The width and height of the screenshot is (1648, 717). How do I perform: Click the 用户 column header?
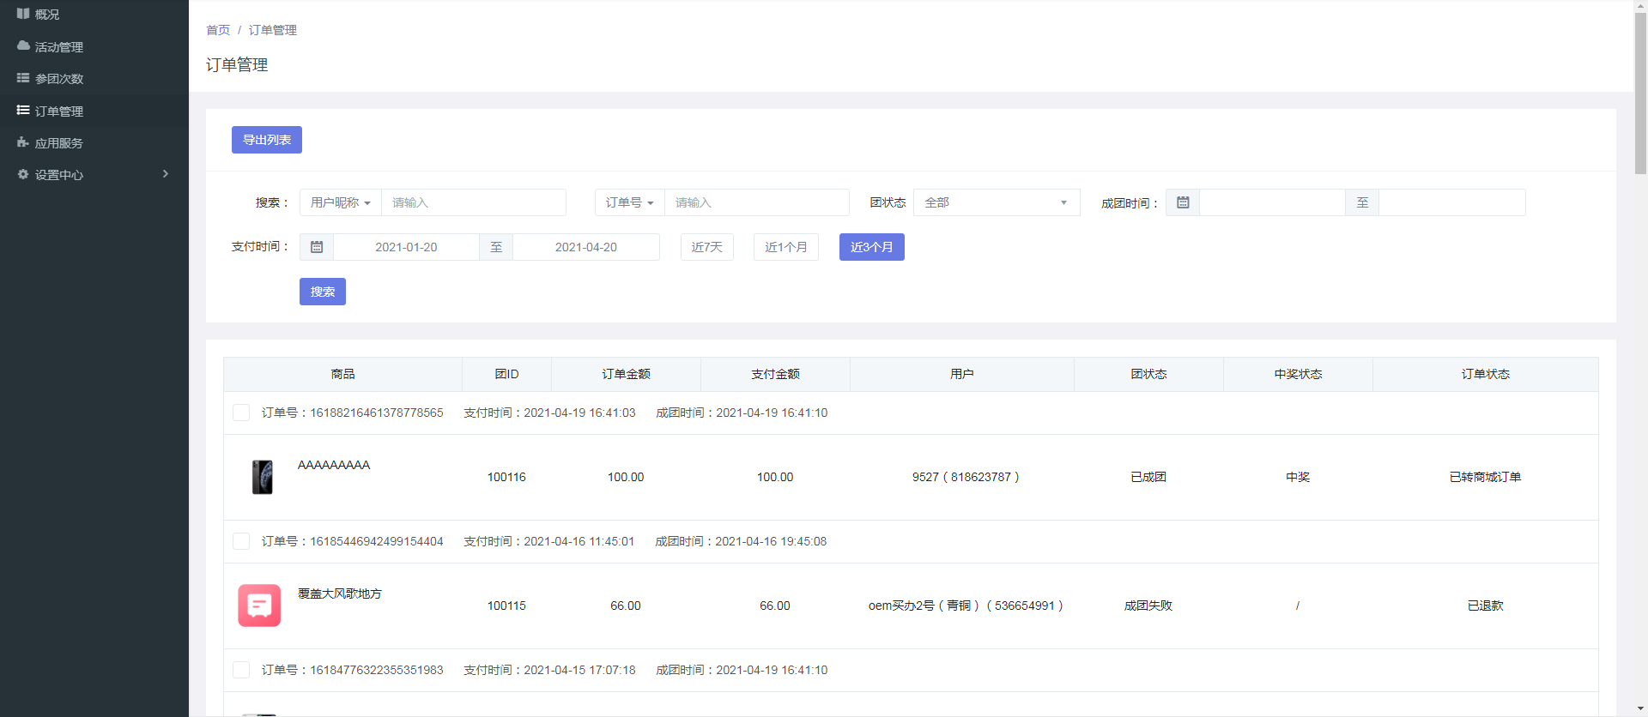962,374
